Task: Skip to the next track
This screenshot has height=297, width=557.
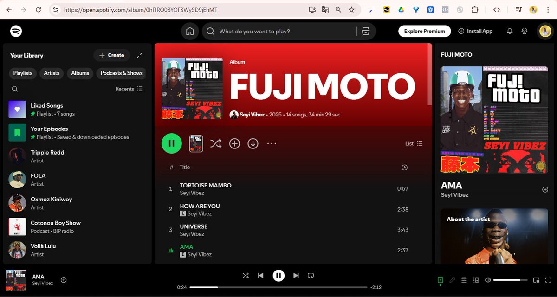Action: [x=296, y=276]
